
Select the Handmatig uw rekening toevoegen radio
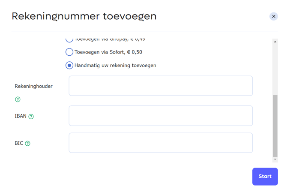69,66
